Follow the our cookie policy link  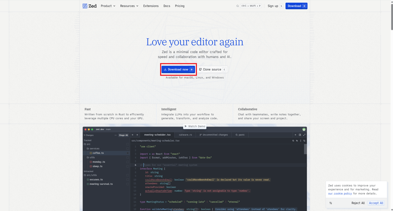340,193
